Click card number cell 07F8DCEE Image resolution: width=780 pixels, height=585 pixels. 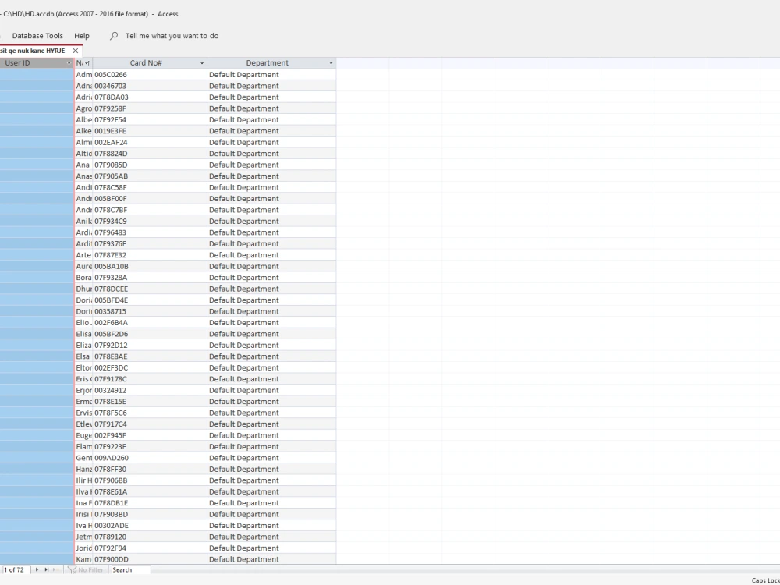[x=150, y=289]
